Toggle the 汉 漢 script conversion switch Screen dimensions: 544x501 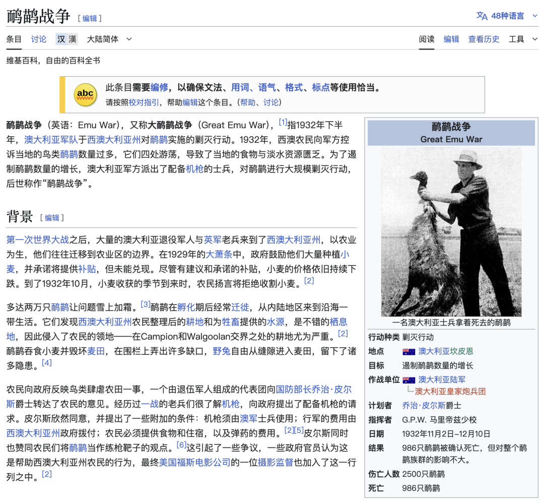click(66, 39)
